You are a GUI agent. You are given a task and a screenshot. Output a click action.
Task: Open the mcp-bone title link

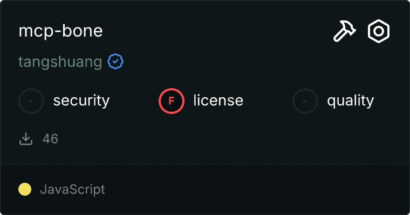point(60,31)
